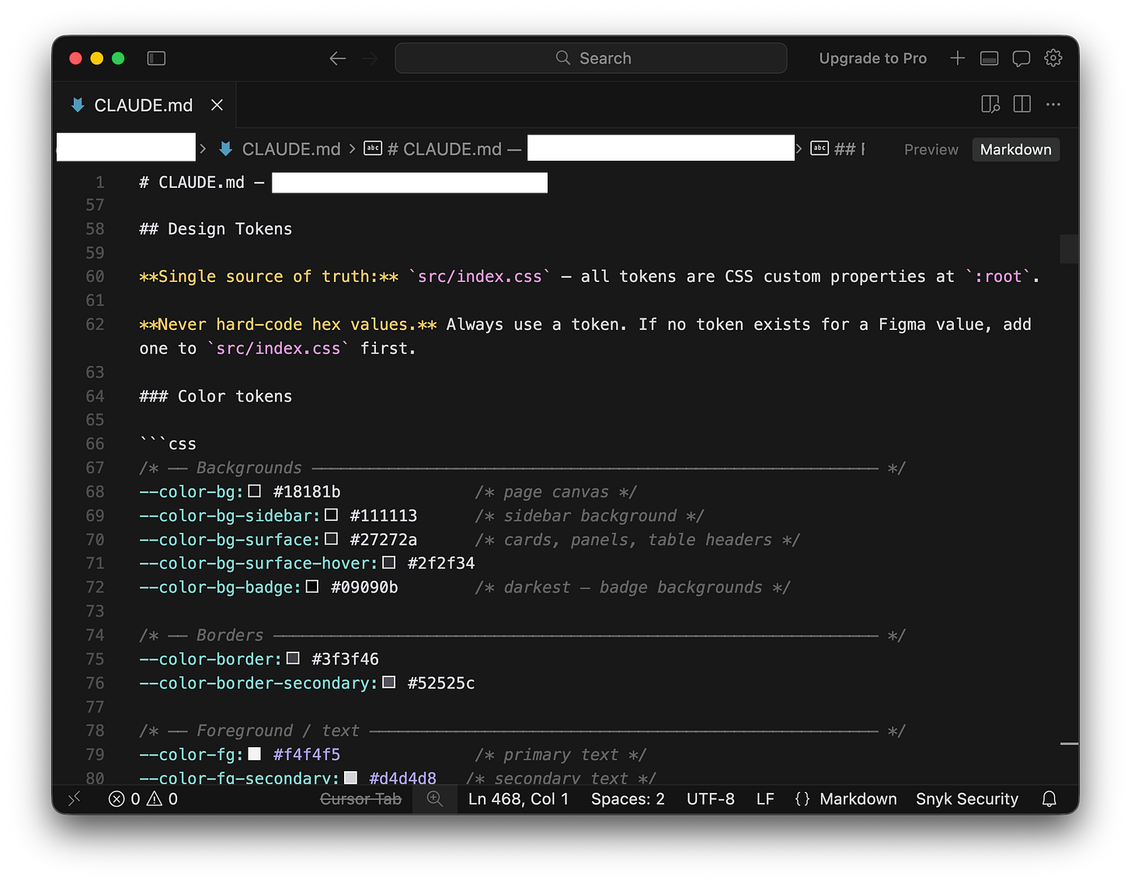Click the '## Design Tokens' heading line
The width and height of the screenshot is (1131, 883).
tap(216, 229)
